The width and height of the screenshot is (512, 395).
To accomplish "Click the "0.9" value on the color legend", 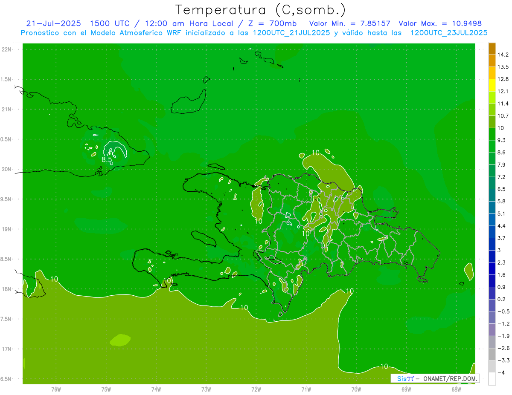I will click(502, 287).
